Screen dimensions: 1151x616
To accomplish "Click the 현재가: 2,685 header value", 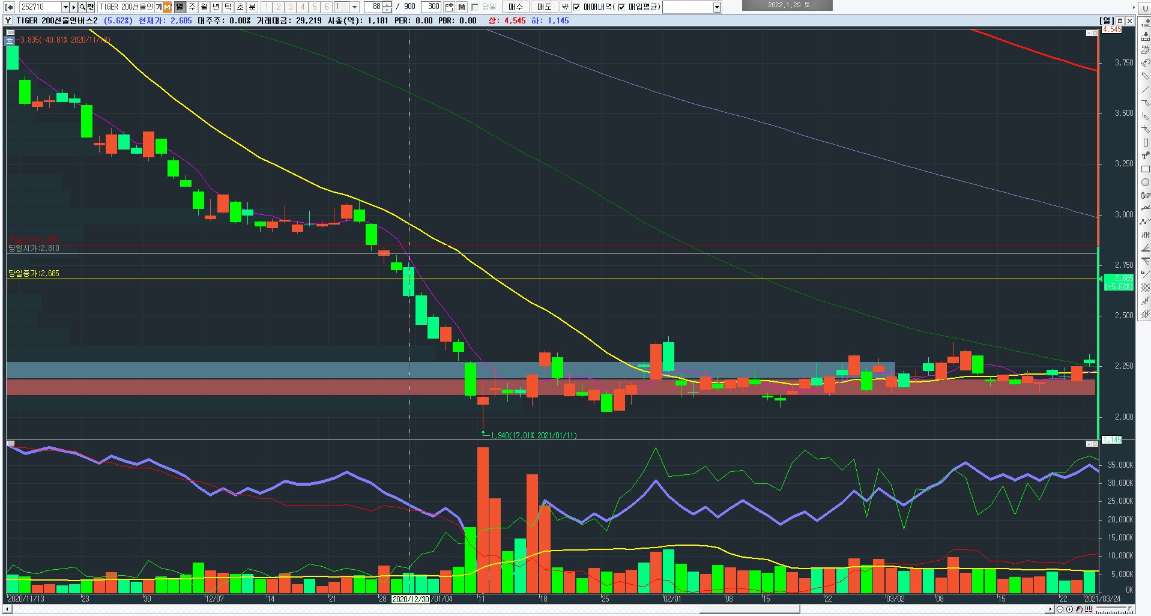I will (165, 20).
